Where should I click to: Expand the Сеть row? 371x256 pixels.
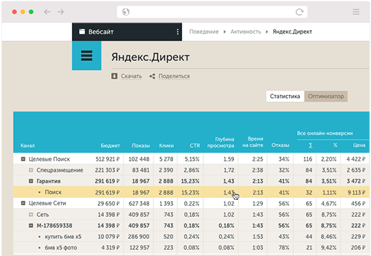click(x=31, y=214)
